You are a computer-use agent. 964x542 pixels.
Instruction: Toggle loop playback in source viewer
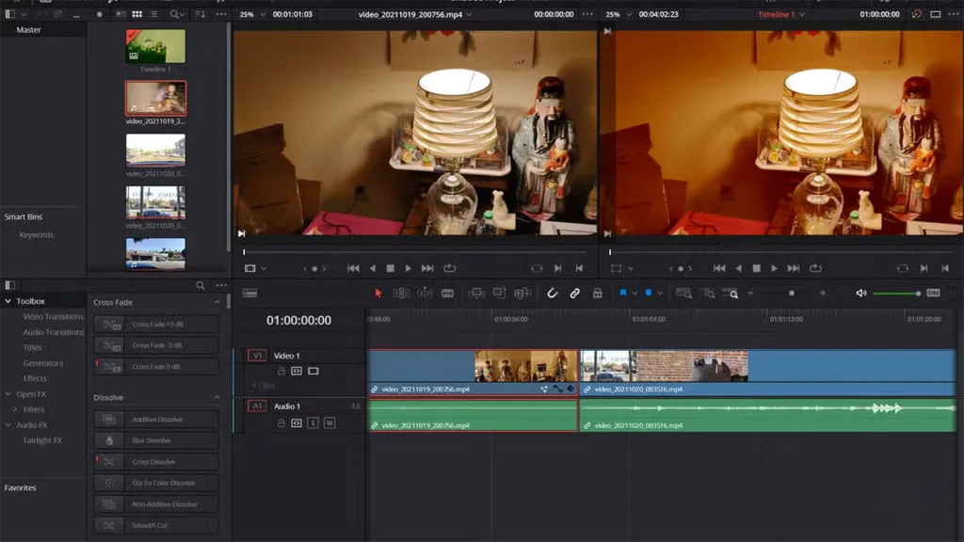449,268
